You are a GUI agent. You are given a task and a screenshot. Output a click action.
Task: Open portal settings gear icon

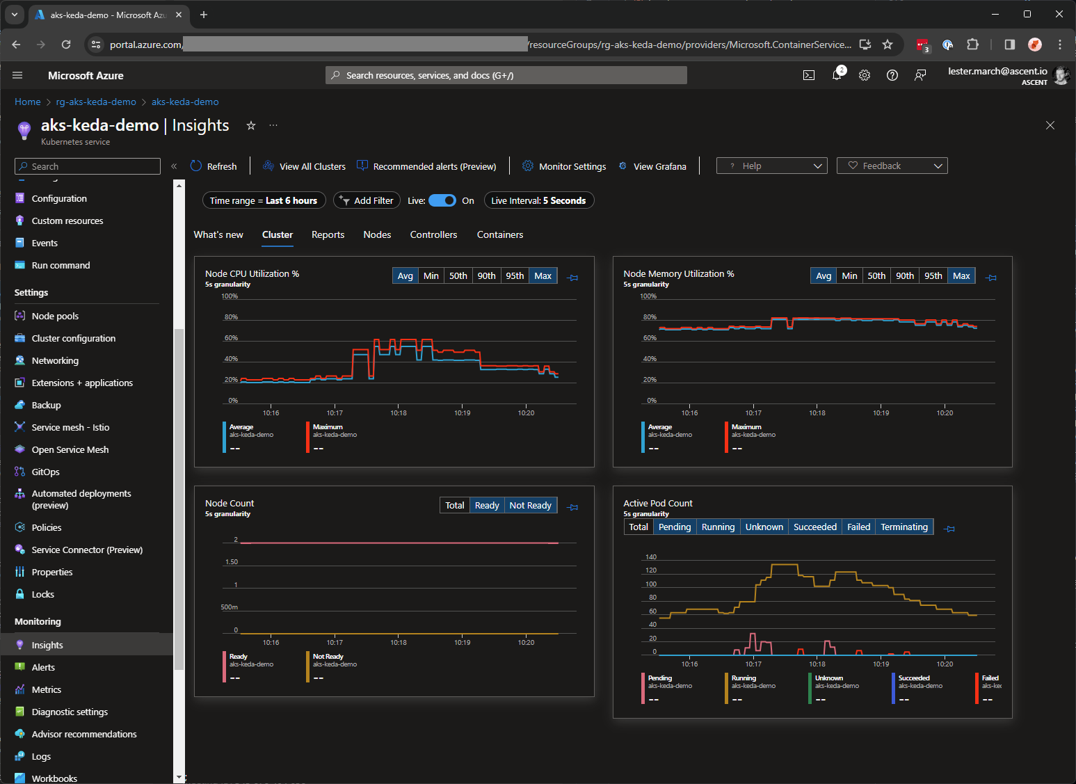tap(865, 75)
